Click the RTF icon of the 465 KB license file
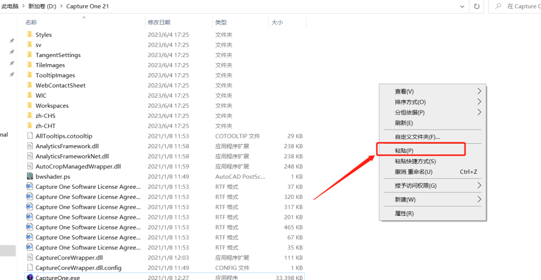Image resolution: width=541 pixels, height=280 pixels. (x=30, y=227)
